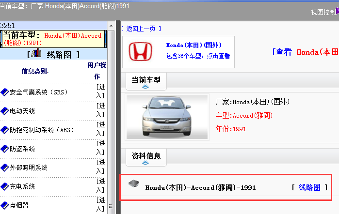Open the silver Honda car photo
Image resolution: width=339 pixels, height=214 pixels.
point(167,117)
